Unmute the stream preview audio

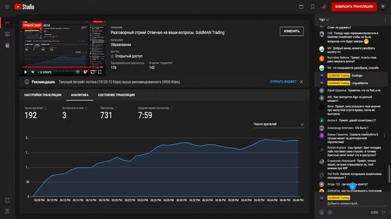[x=32, y=72]
